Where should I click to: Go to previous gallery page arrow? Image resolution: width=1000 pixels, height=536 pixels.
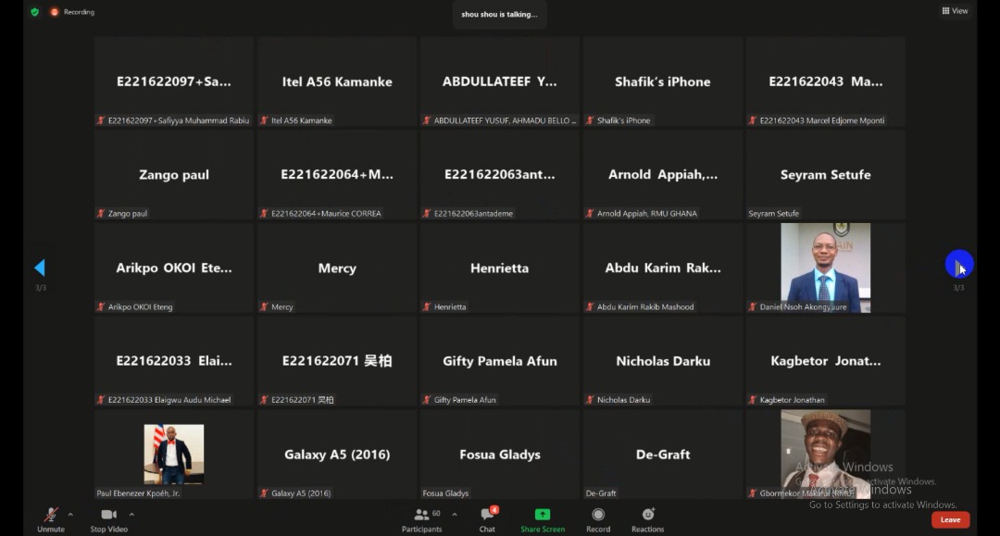click(40, 268)
